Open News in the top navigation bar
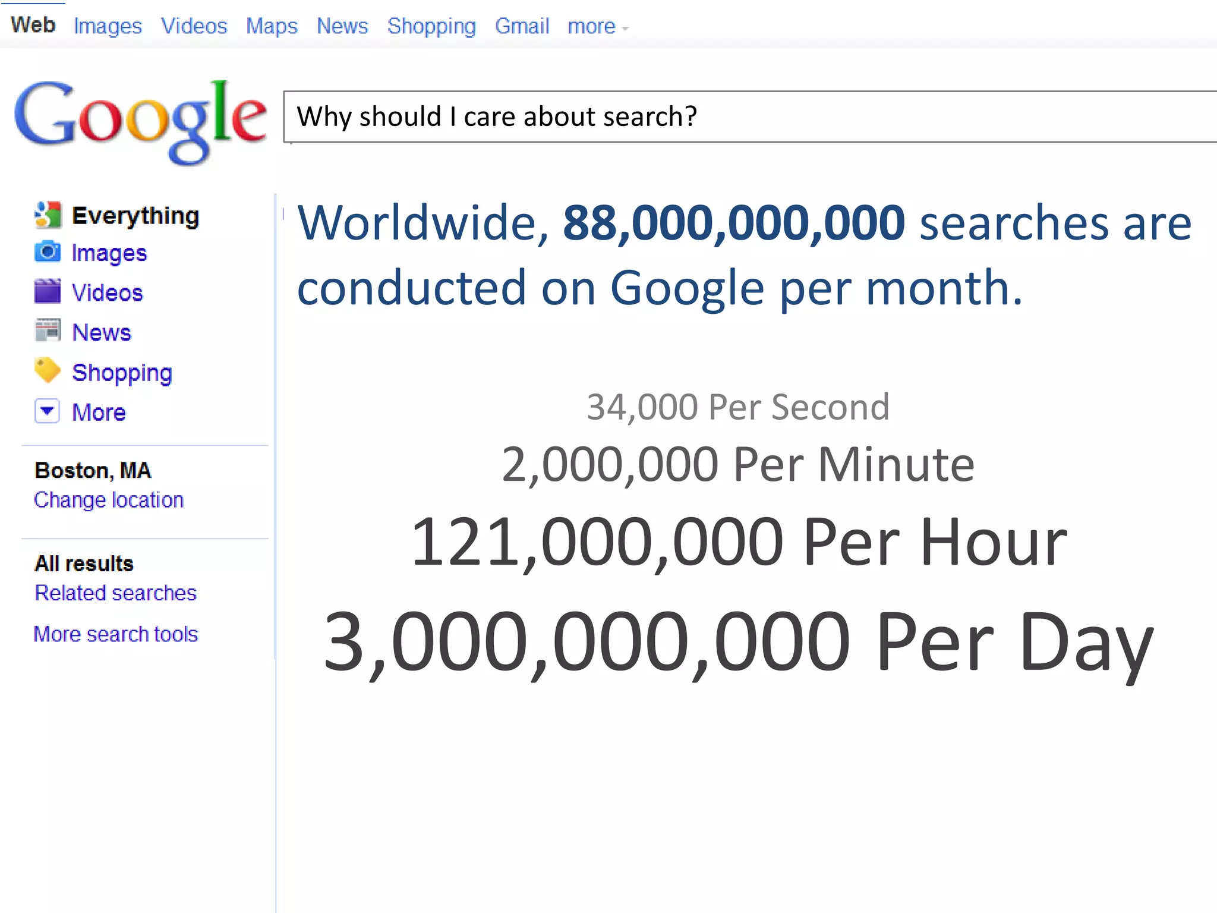 pyautogui.click(x=342, y=26)
